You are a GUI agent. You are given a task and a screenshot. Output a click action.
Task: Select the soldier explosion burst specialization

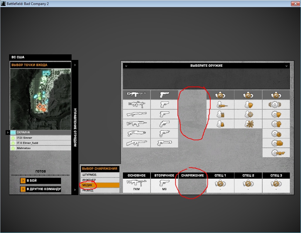(248, 124)
